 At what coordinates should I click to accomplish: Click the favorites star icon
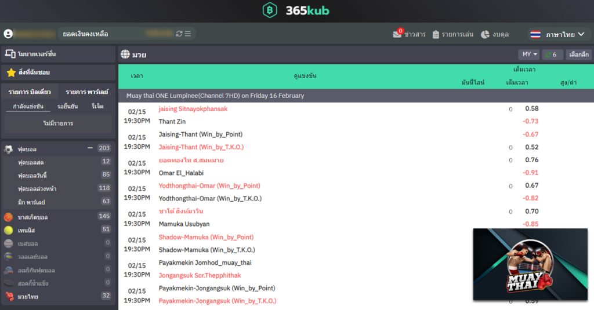[x=11, y=72]
